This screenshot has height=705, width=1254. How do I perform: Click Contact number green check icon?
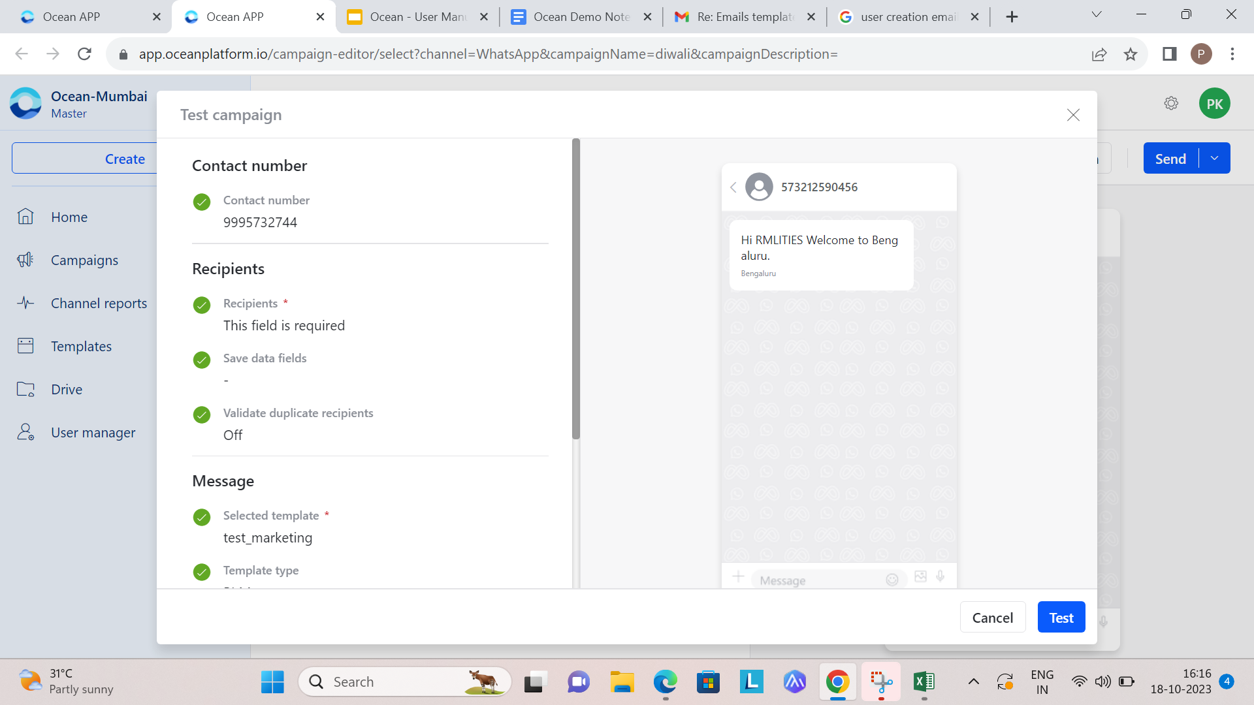click(x=202, y=202)
